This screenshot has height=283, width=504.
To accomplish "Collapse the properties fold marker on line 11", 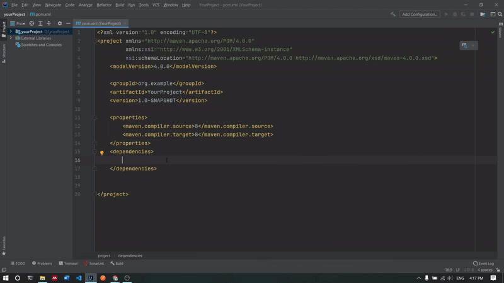I will point(94,118).
